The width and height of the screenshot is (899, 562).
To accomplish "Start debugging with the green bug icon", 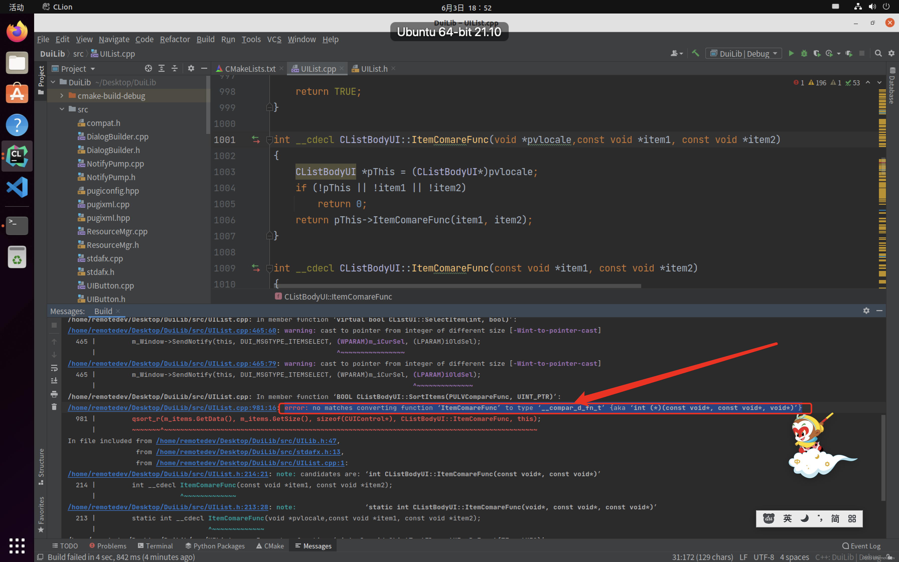I will (x=804, y=53).
